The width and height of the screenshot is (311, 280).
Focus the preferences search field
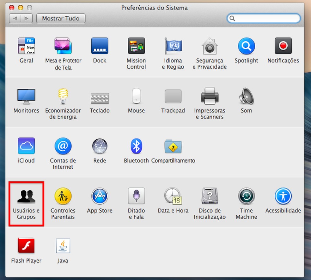click(264, 18)
